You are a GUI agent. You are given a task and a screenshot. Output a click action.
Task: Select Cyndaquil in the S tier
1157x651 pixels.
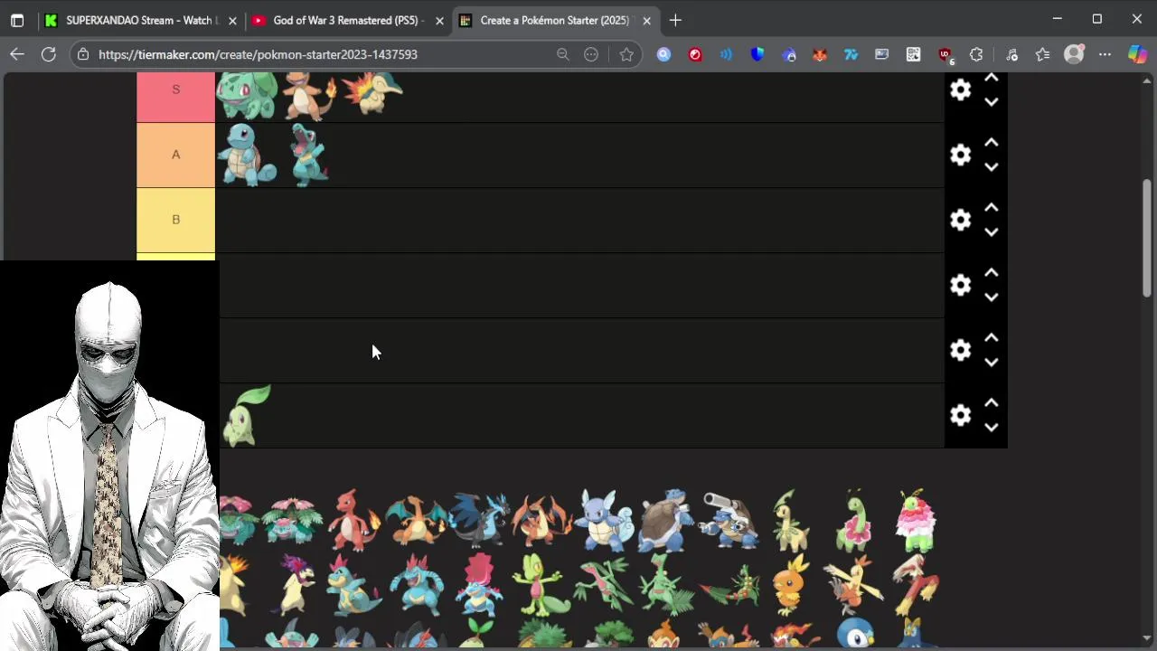coord(372,93)
